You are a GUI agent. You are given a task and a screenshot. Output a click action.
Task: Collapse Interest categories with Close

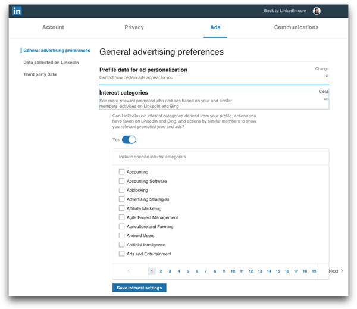coord(323,92)
